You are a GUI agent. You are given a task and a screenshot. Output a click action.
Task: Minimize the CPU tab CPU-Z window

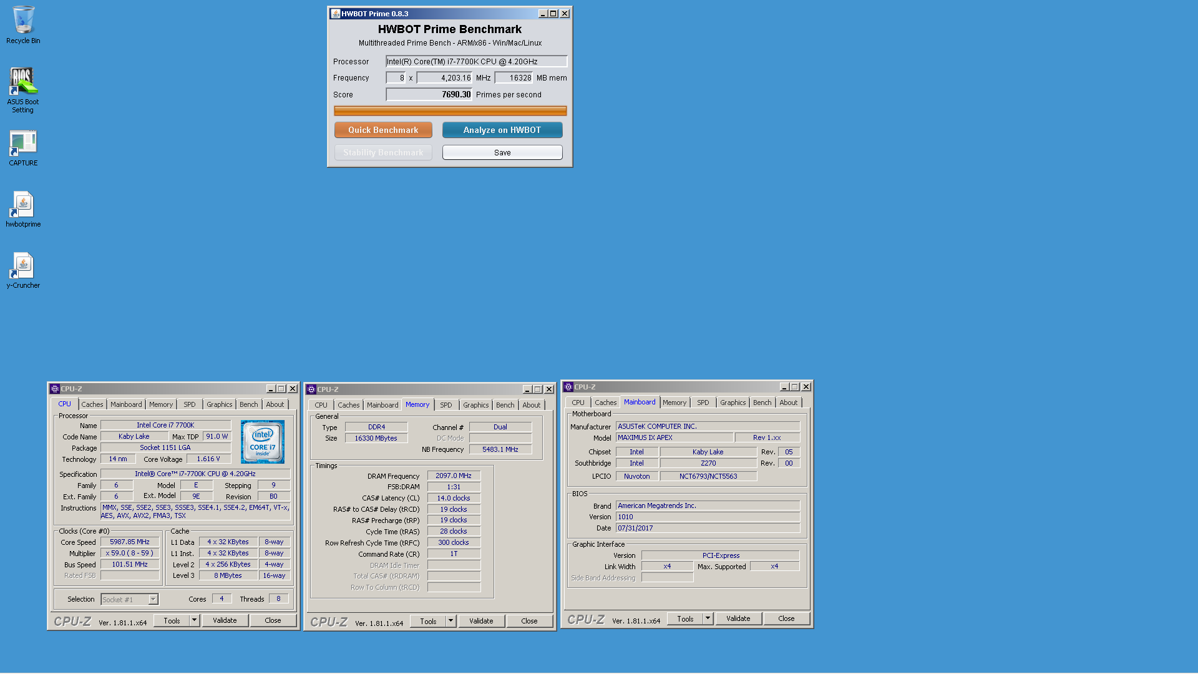271,389
